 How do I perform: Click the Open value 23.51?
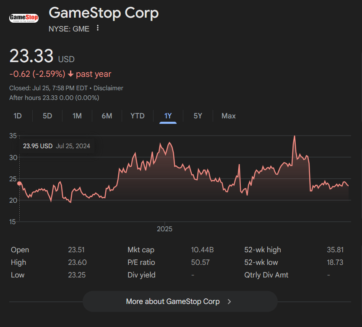(76, 250)
